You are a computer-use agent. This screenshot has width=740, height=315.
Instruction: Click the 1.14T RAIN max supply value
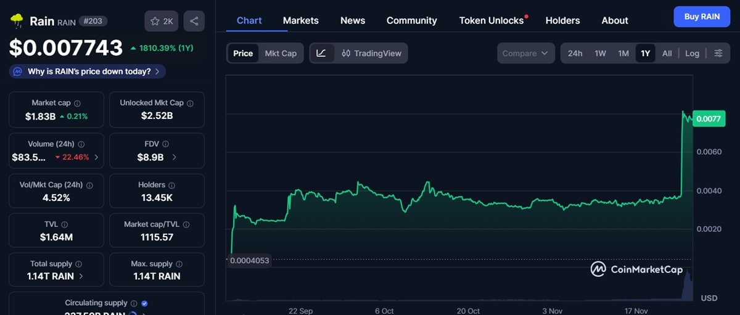click(157, 276)
